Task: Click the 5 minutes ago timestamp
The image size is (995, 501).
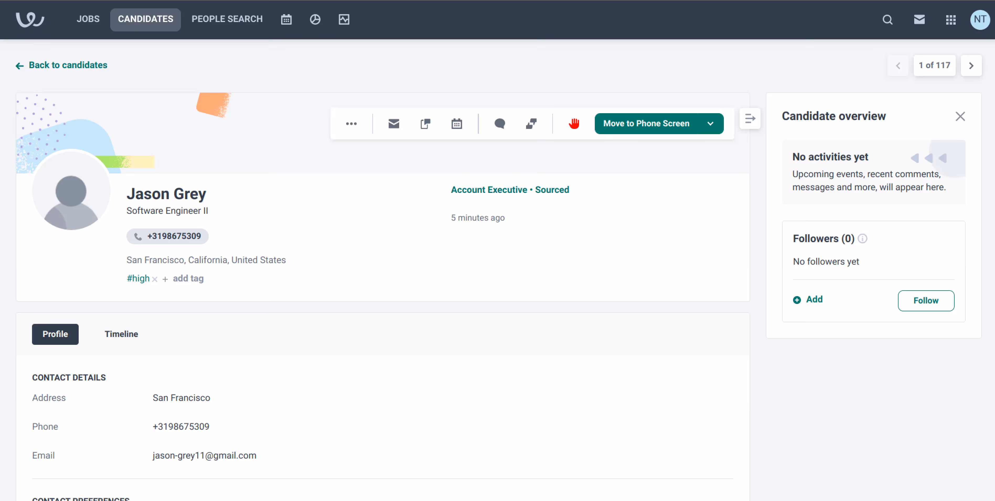Action: [x=478, y=218]
